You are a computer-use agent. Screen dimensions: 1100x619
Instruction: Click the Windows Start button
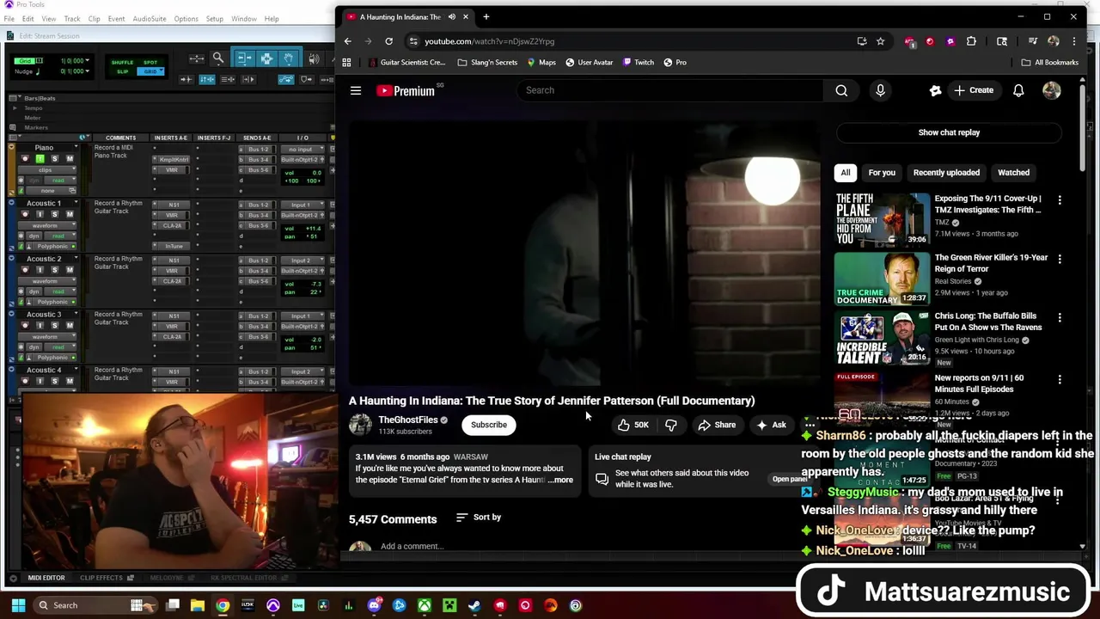pos(17,605)
